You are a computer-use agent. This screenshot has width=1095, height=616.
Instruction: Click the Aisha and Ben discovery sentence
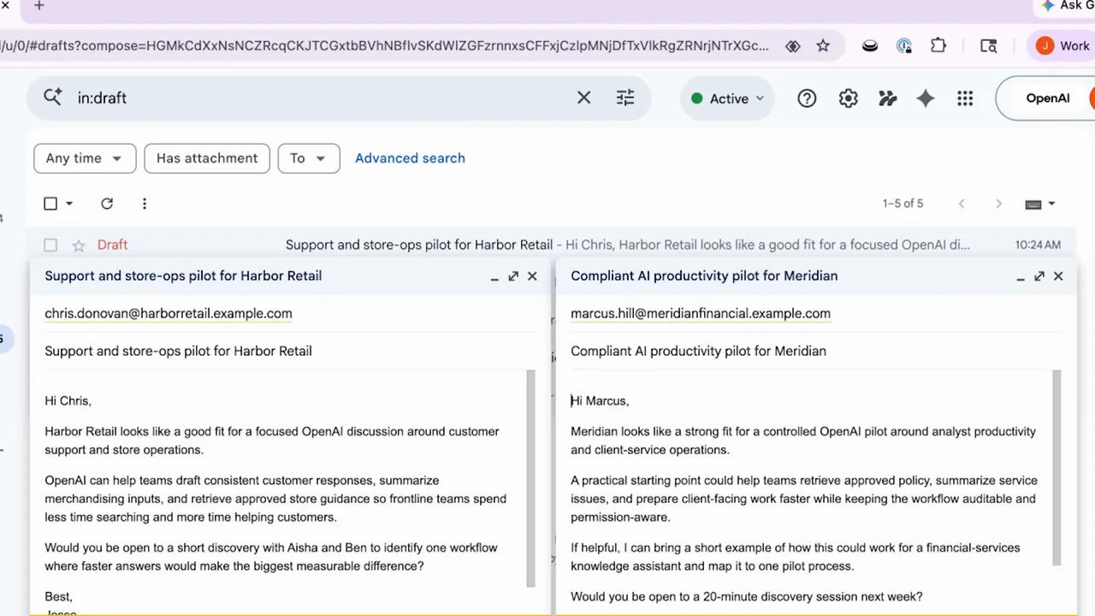(x=270, y=557)
